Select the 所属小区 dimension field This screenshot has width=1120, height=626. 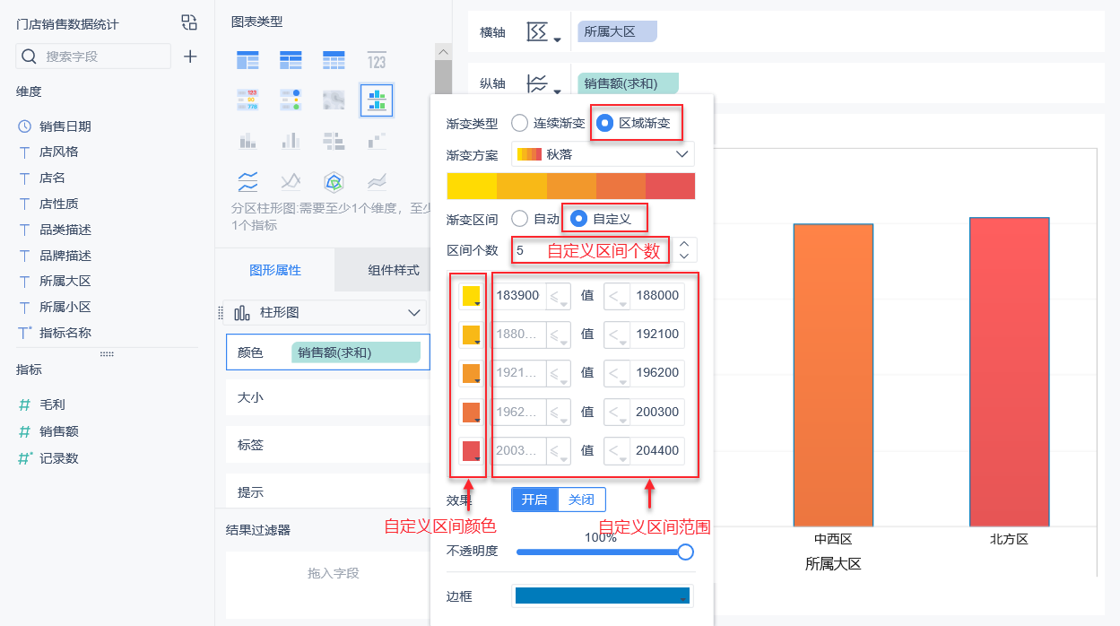tap(65, 307)
